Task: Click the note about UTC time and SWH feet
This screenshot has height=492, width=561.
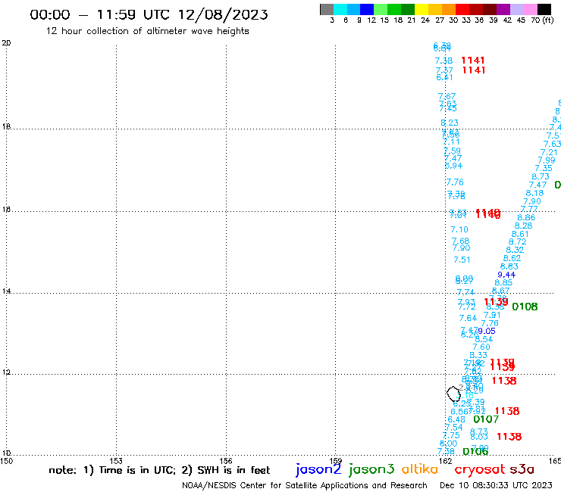Action: coord(159,470)
